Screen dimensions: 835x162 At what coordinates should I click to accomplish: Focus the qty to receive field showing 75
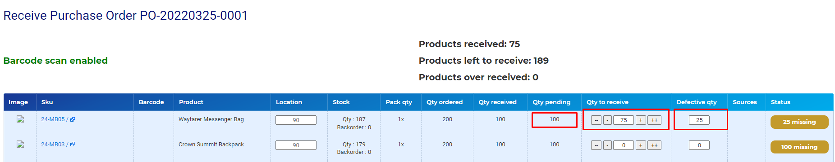click(624, 120)
